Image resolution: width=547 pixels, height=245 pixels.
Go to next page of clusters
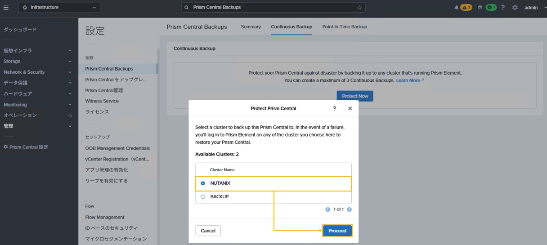pyautogui.click(x=350, y=209)
